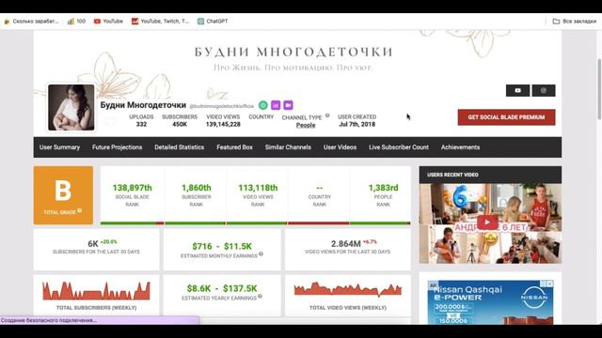Open info icon for Estimated Yearly Earnings
This screenshot has width=602, height=338.
click(x=260, y=297)
